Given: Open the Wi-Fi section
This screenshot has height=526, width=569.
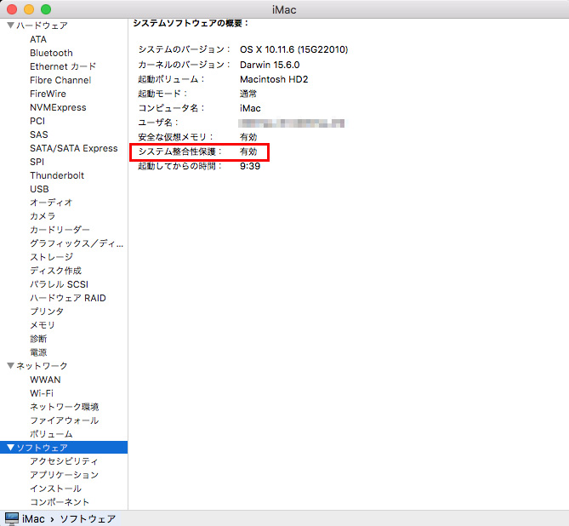Looking at the screenshot, I should coord(42,393).
